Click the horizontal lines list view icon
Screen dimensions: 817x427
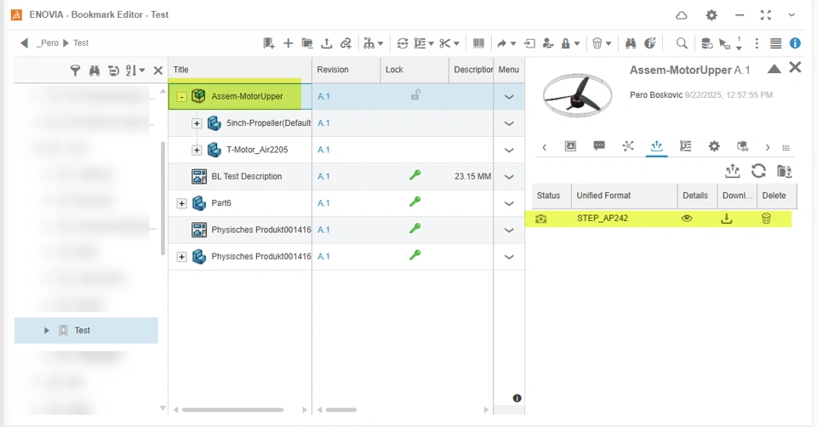776,43
